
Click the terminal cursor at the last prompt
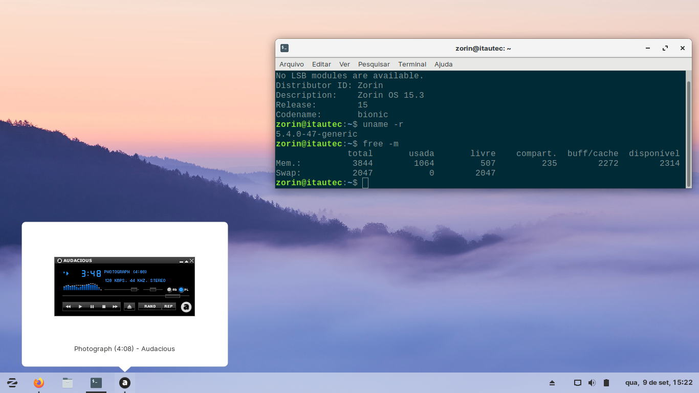tap(365, 183)
